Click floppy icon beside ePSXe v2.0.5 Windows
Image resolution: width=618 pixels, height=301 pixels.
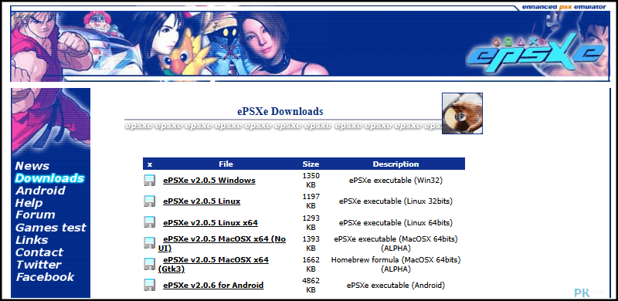(149, 181)
